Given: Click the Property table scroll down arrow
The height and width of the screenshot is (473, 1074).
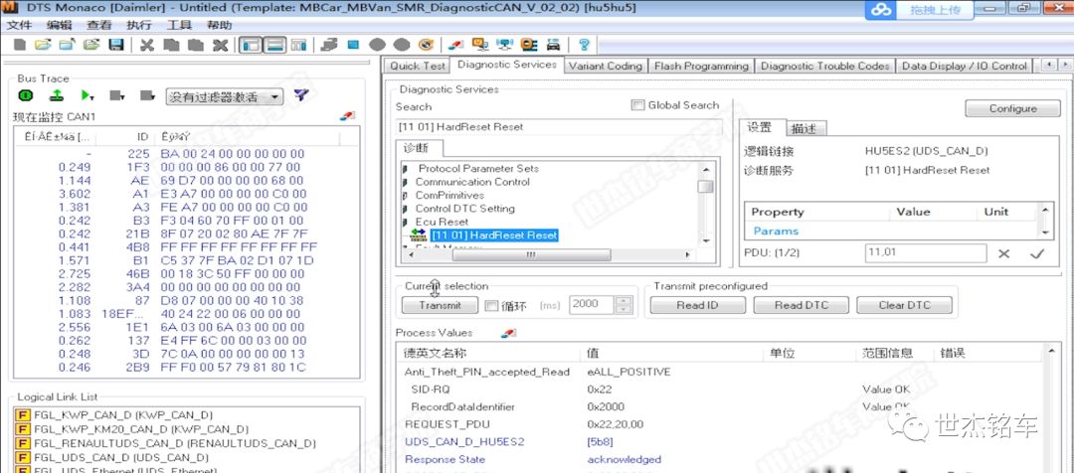Looking at the screenshot, I should [x=1045, y=233].
